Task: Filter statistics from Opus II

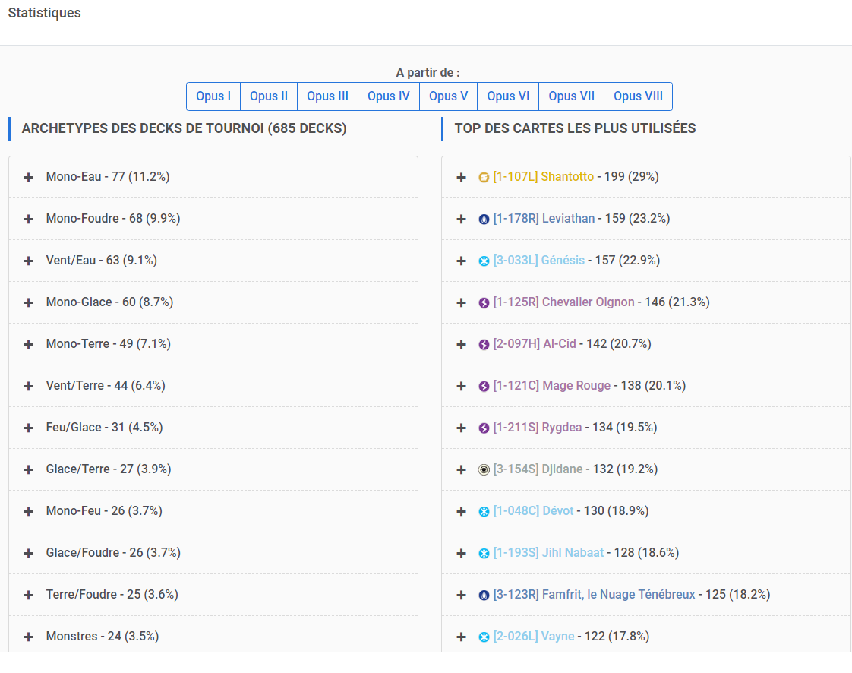Action: pyautogui.click(x=269, y=96)
